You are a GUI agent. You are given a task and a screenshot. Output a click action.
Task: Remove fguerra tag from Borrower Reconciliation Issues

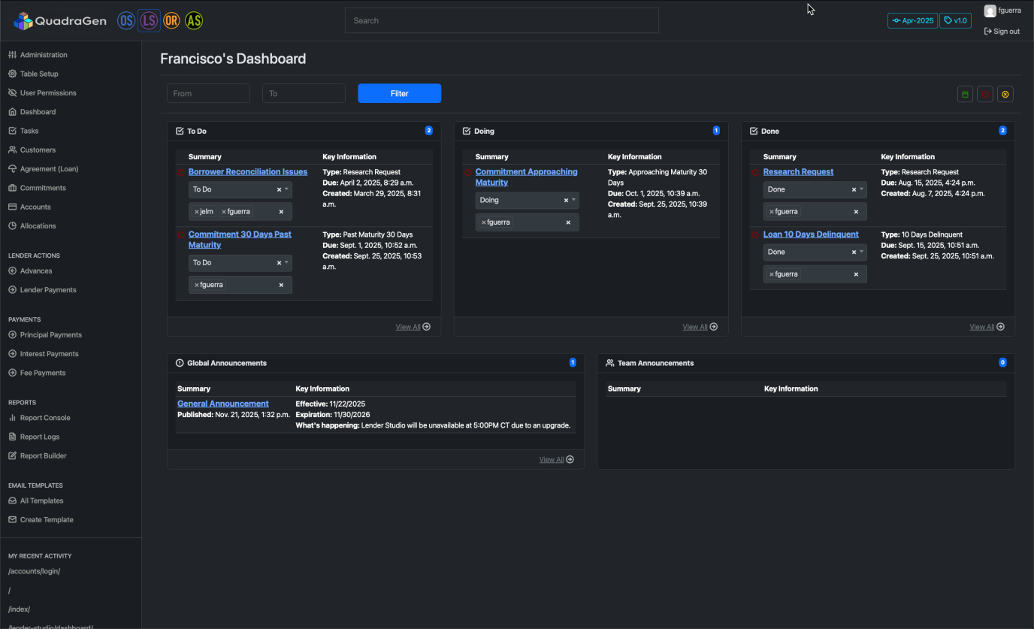pyautogui.click(x=224, y=212)
